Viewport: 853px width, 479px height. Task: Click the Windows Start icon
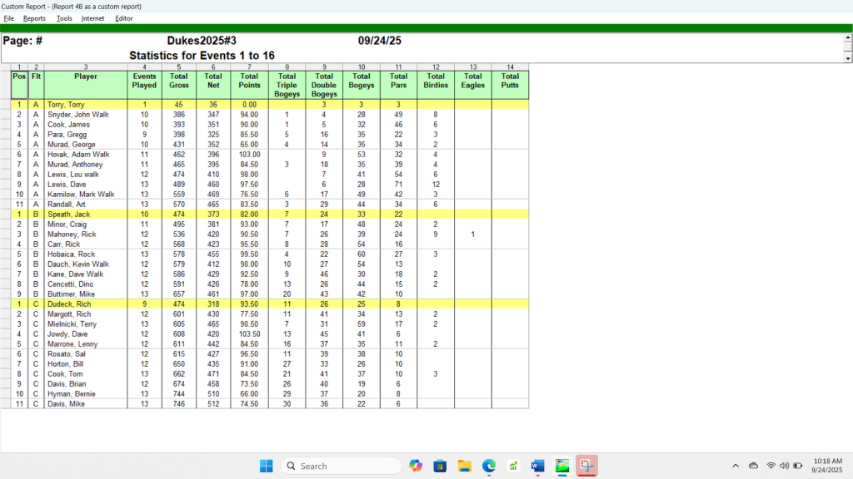tap(267, 466)
